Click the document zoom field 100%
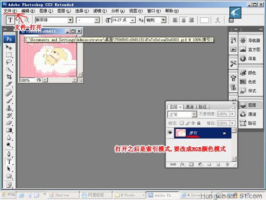This screenshot has height=200, width=266. [27, 81]
